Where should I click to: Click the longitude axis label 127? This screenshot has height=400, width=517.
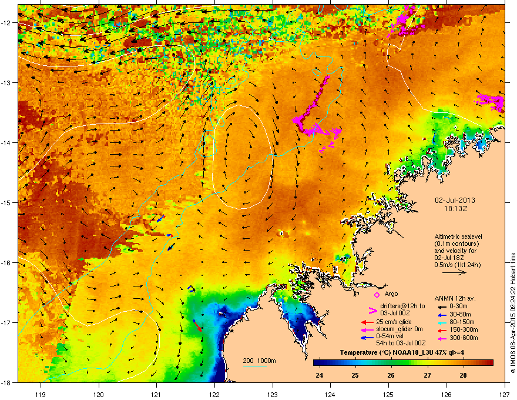tap(505, 395)
